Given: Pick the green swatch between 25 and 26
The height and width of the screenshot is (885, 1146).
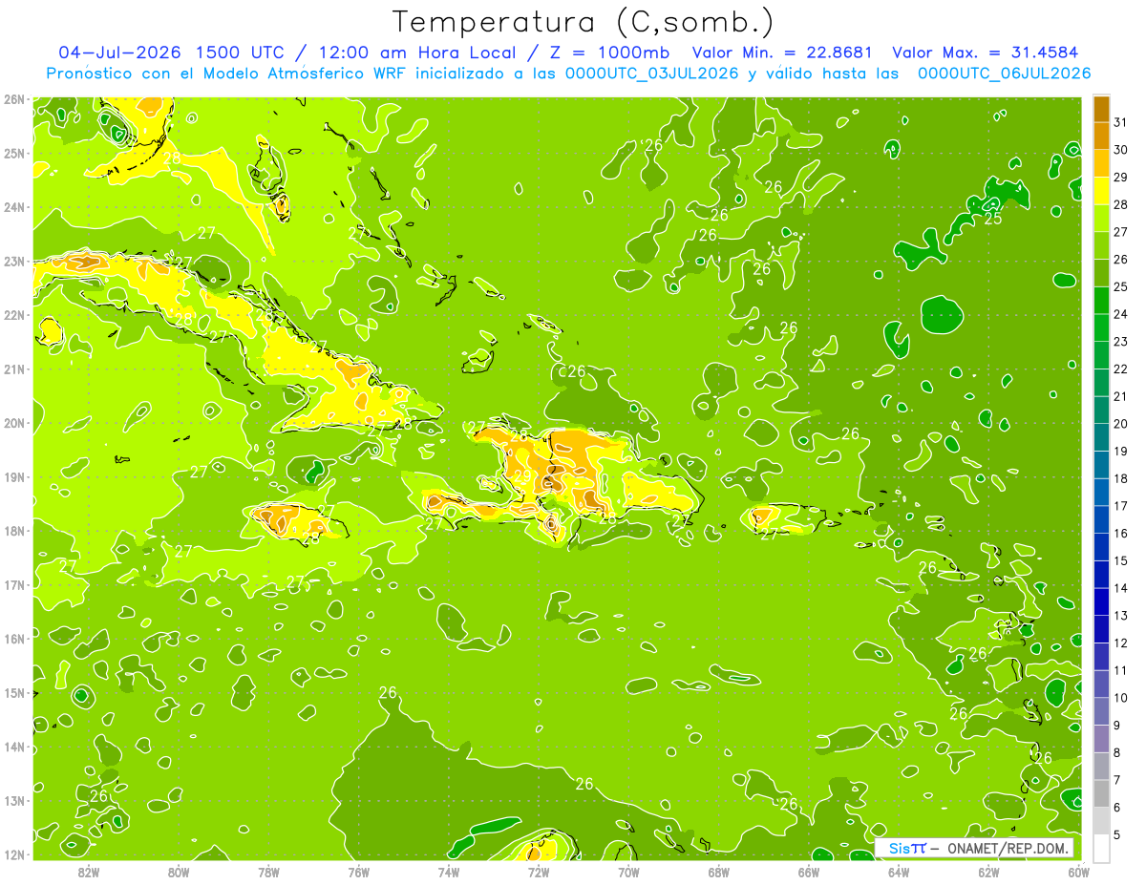Looking at the screenshot, I should [x=1101, y=273].
